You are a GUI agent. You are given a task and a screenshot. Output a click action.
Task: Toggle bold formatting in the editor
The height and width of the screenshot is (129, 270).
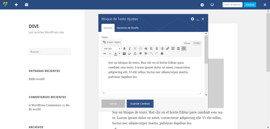(124, 49)
